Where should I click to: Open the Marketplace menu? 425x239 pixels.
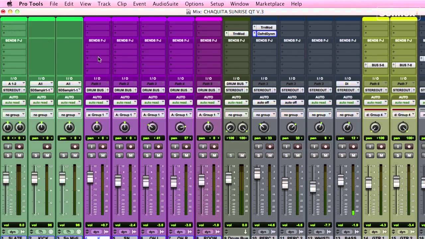[x=270, y=4]
